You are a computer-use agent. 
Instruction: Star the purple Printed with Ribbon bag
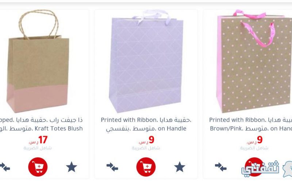[180, 167]
